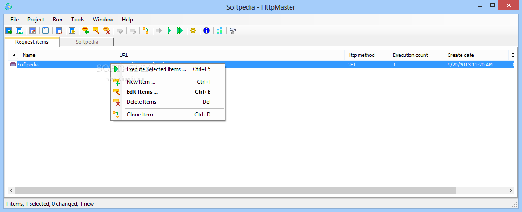
Task: Click the clone item toolbar icon
Action: tap(145, 30)
